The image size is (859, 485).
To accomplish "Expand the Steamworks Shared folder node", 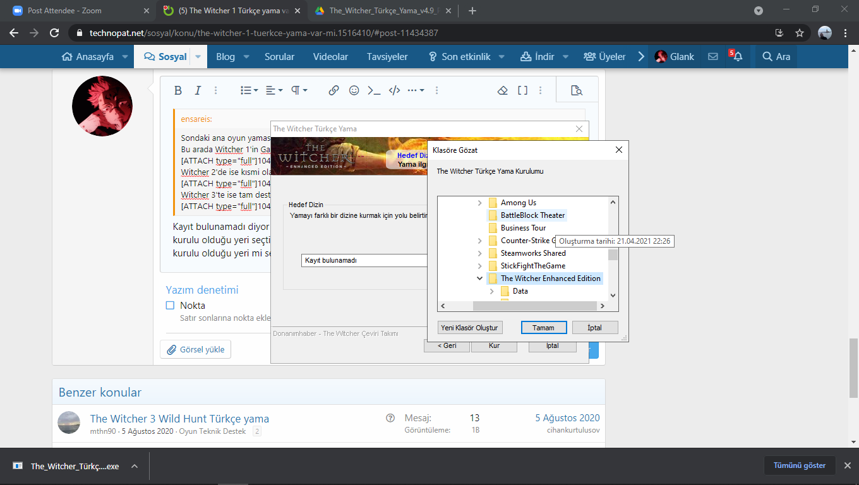I will coord(480,253).
